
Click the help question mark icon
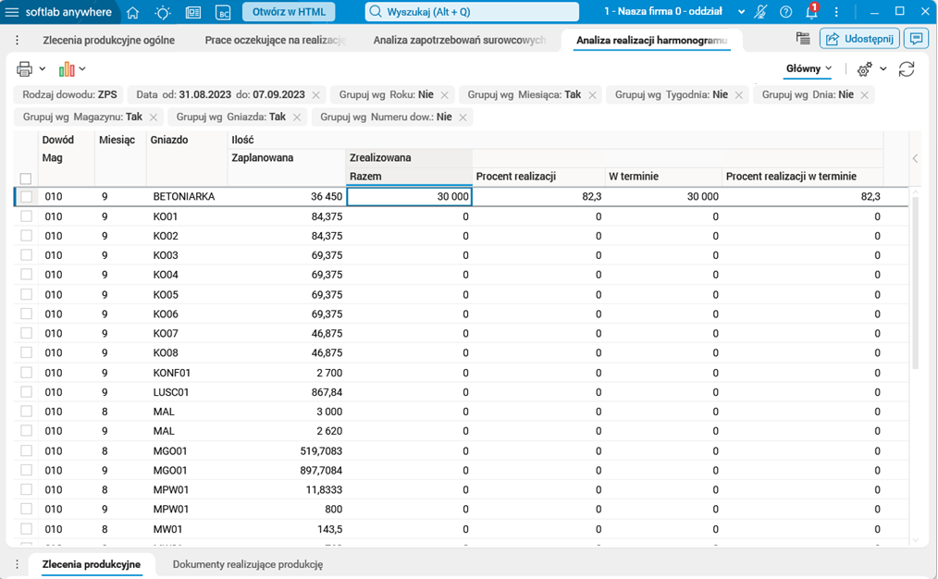click(x=786, y=12)
